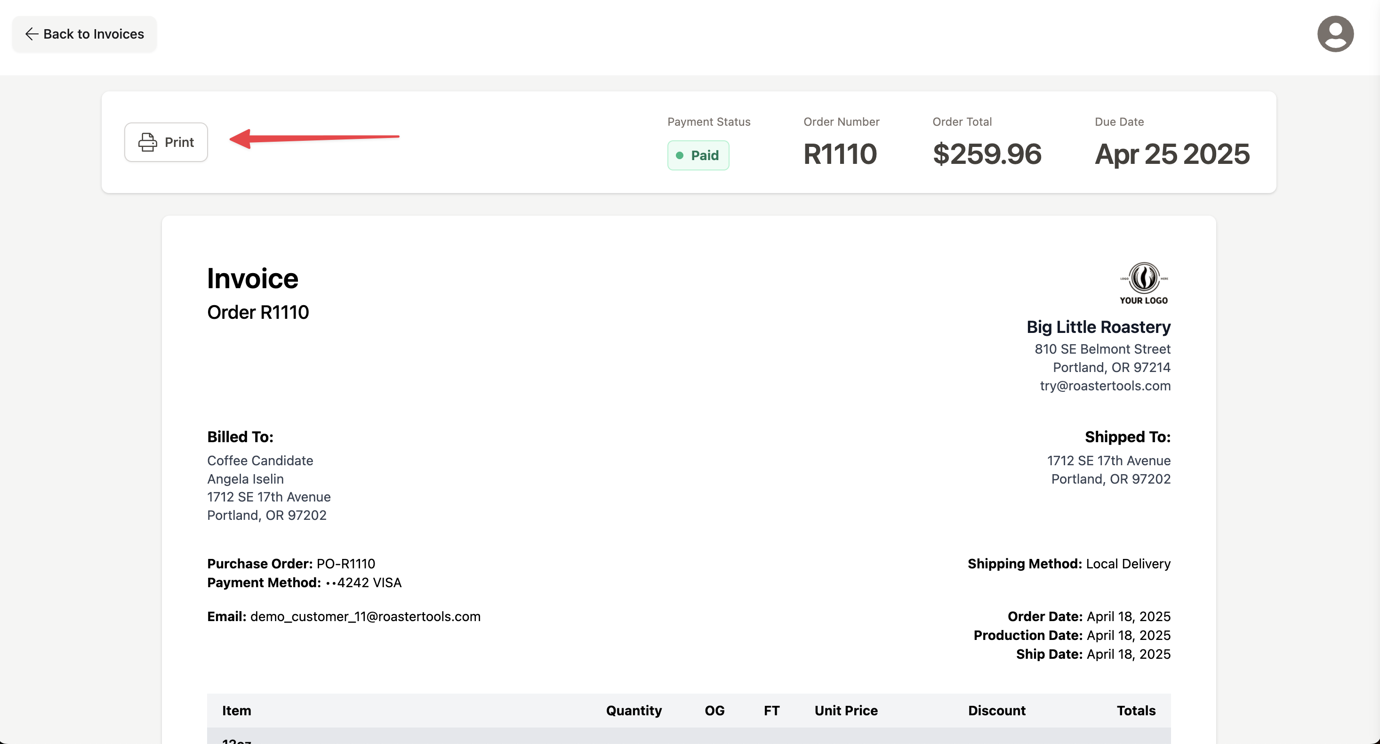This screenshot has height=744, width=1380.
Task: Select the order number R1110 in header
Action: [840, 154]
